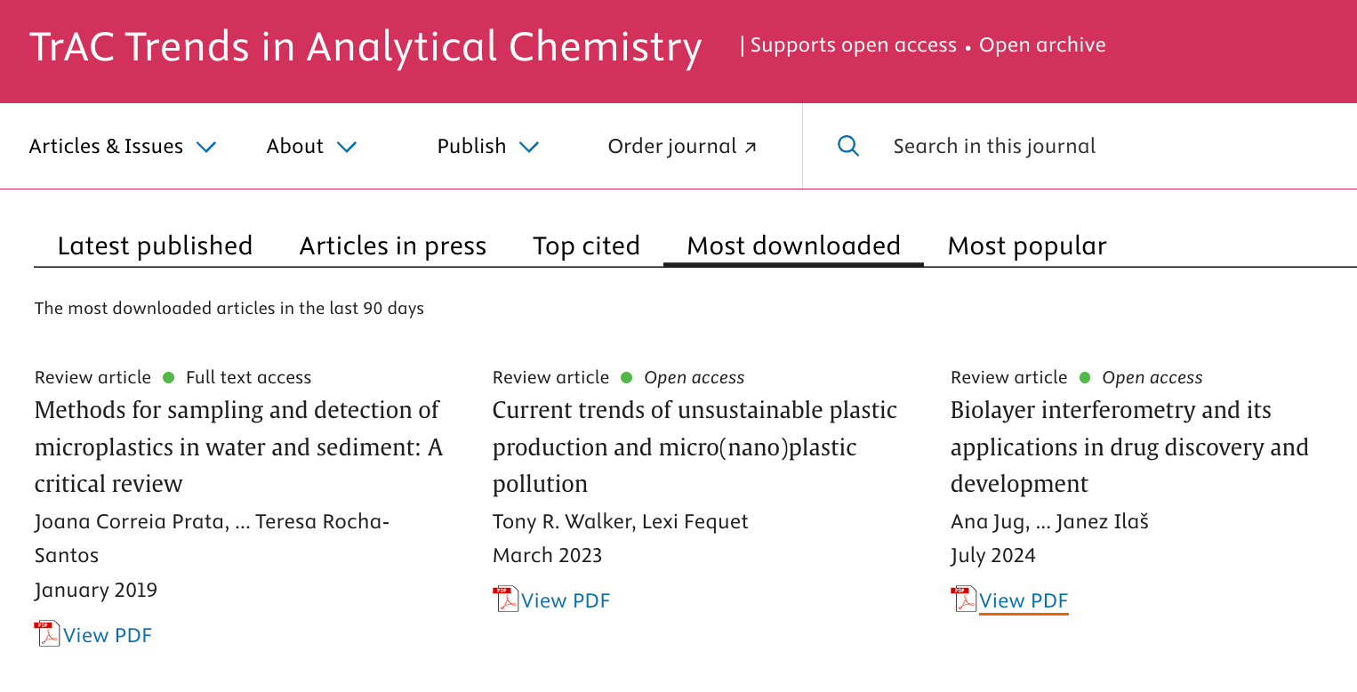This screenshot has height=692, width=1357.
Task: Click the Order journal external arrow icon
Action: pos(751,147)
